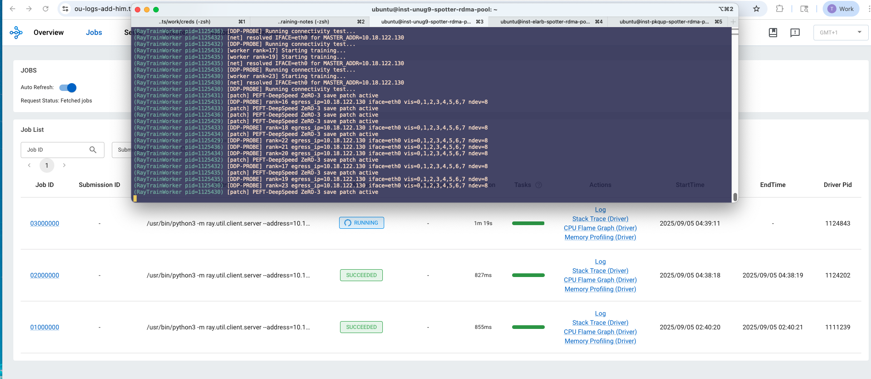Disable the Auto Refresh toggle
Viewport: 871px width, 379px height.
coord(68,88)
